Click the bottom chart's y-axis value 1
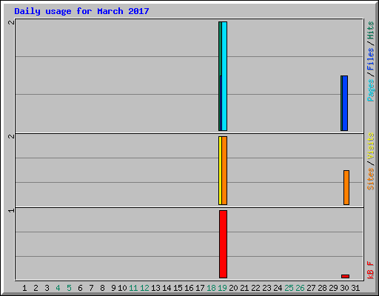This screenshot has height=296, width=379. (x=11, y=210)
